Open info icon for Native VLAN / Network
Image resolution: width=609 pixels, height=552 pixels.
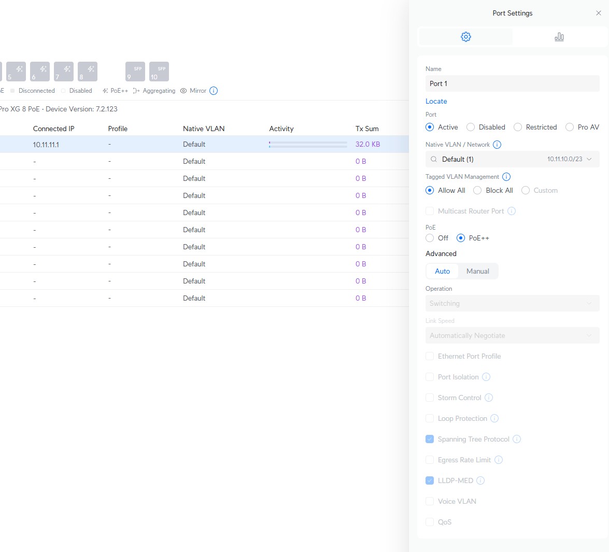tap(497, 145)
